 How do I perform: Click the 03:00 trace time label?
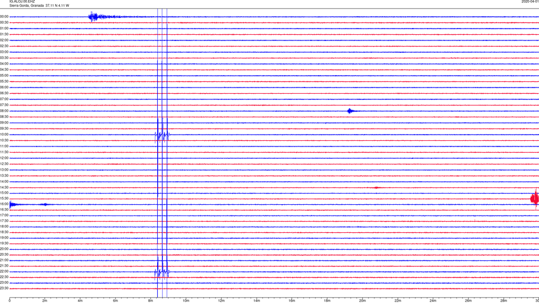[4, 52]
